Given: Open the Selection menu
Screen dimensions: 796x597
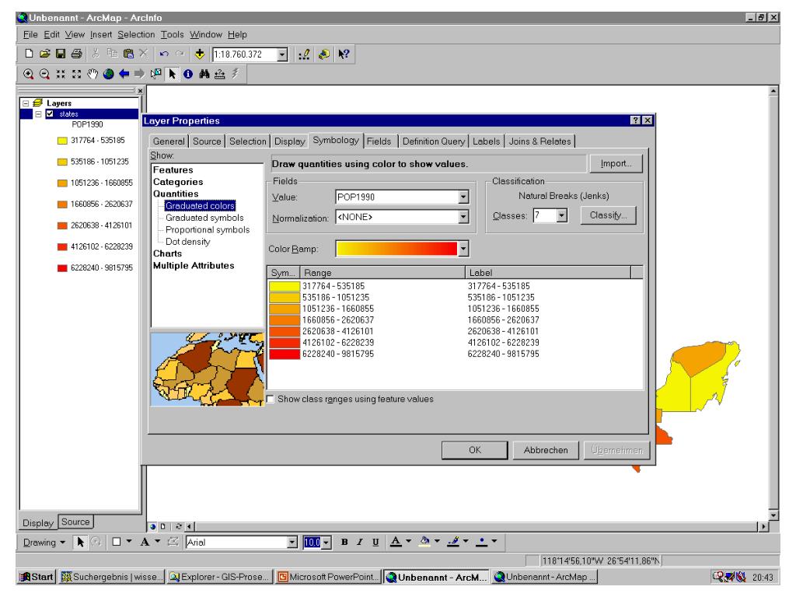Looking at the screenshot, I should coord(136,34).
